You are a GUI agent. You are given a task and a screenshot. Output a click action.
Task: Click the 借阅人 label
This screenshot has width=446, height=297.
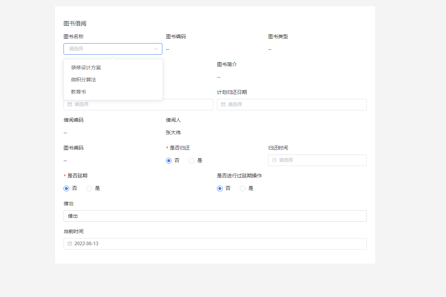173,120
